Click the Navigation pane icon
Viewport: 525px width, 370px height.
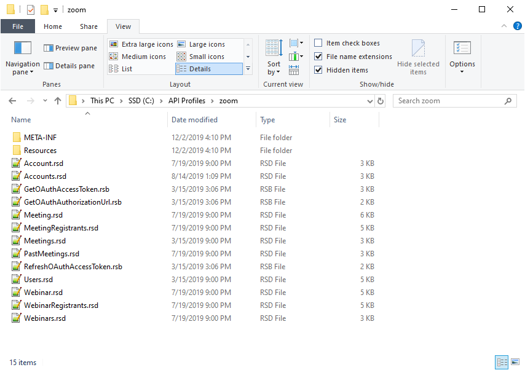point(22,49)
